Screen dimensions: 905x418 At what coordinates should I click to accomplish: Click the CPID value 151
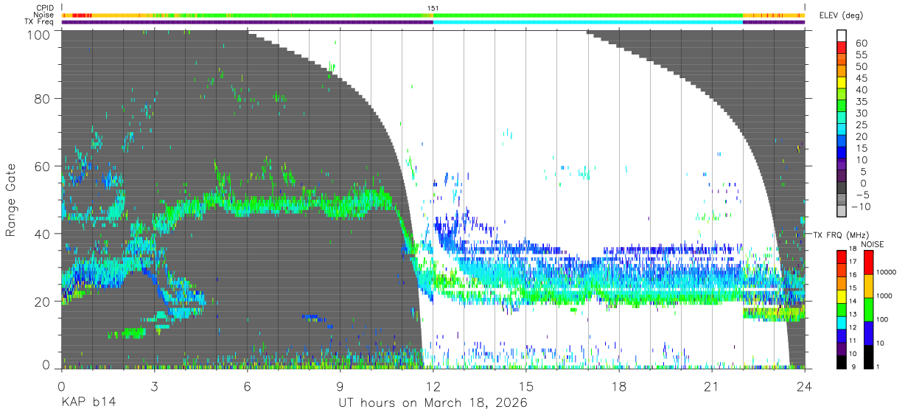click(433, 8)
